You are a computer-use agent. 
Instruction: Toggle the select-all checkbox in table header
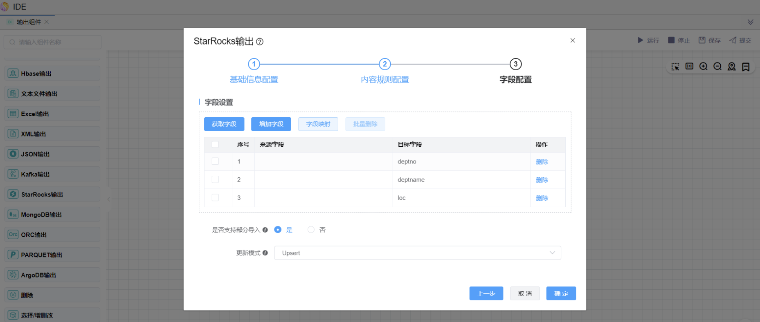click(215, 144)
